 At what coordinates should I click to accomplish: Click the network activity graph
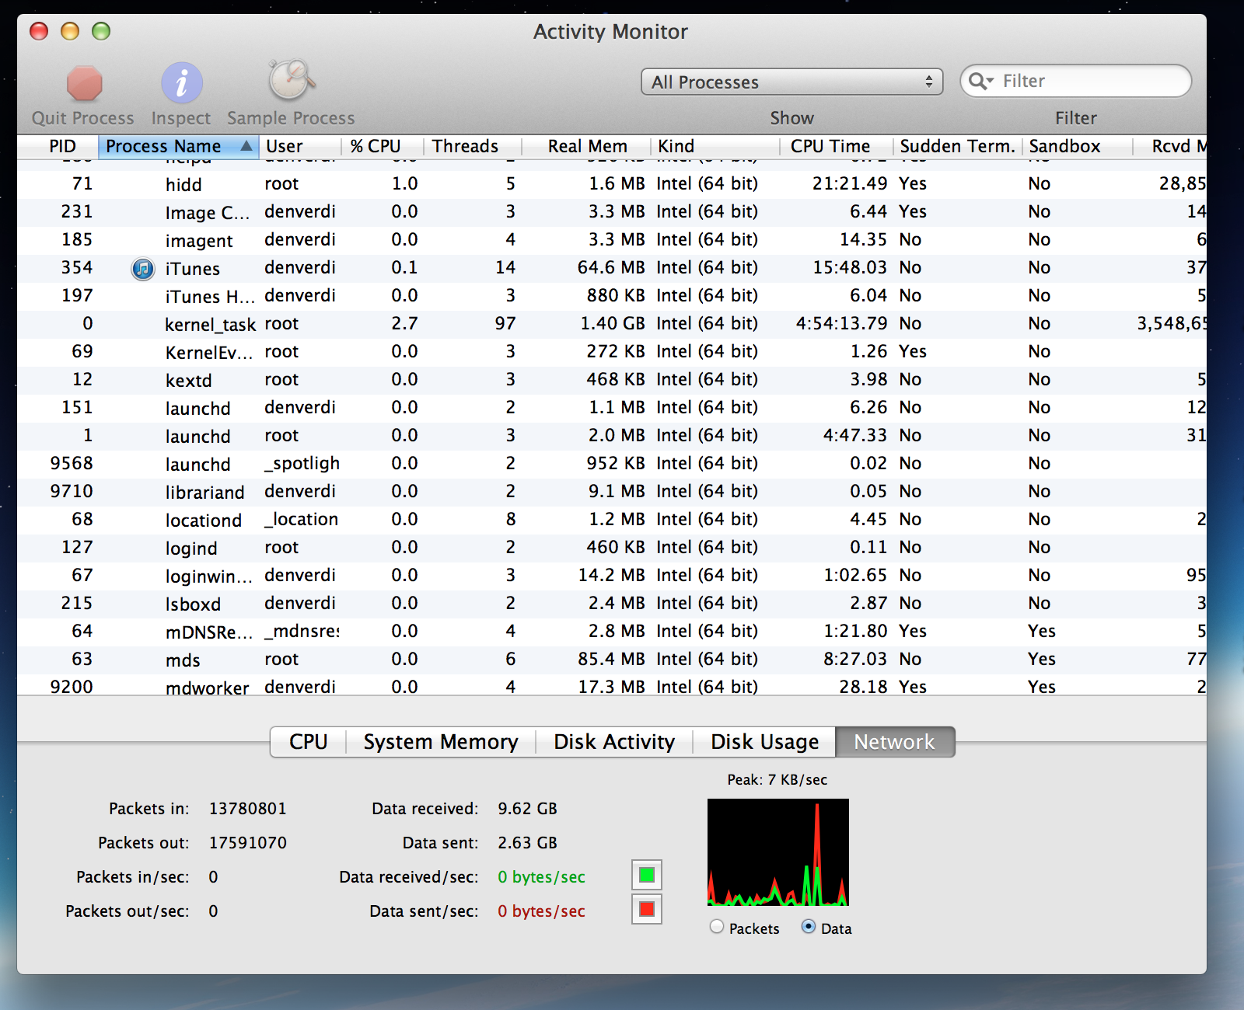point(778,852)
